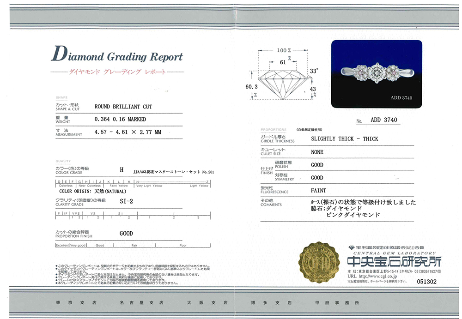Click the "GOOD" value for Proportion Finish
Viewport: 462px width, 319px height.
point(126,233)
